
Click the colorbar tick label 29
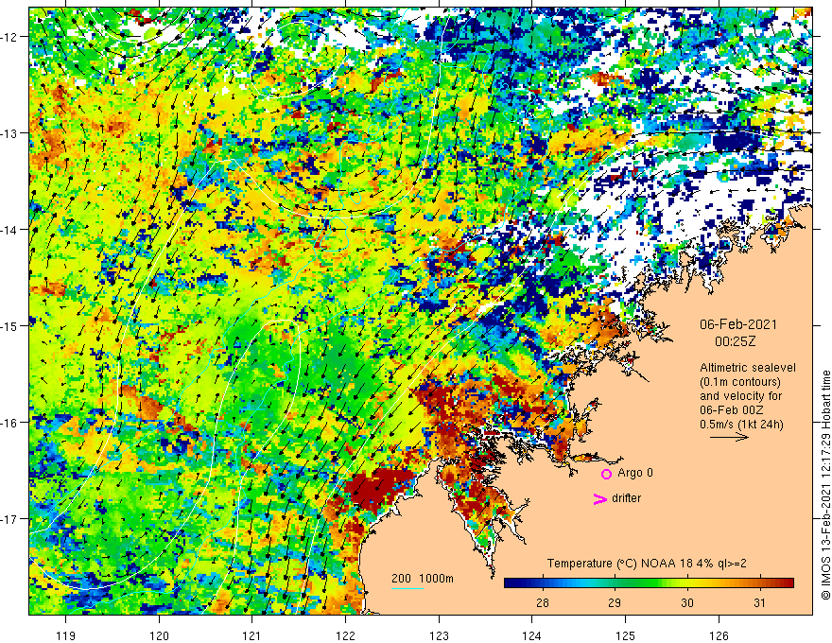(x=615, y=603)
